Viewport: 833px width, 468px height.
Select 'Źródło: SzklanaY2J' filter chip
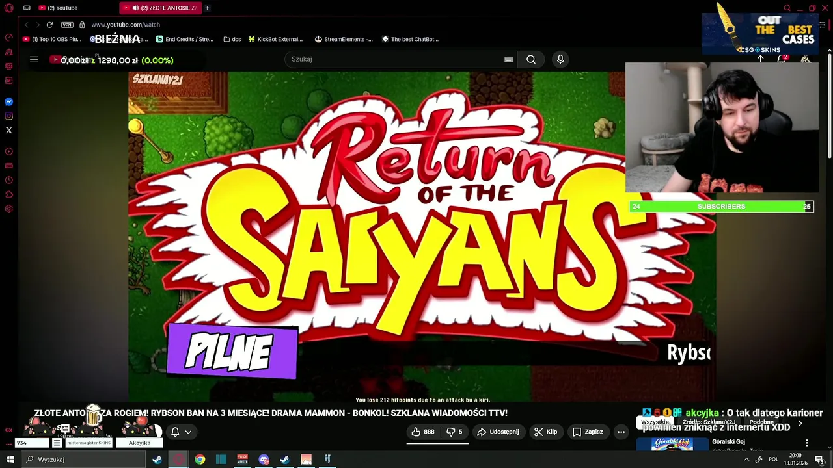pyautogui.click(x=709, y=422)
